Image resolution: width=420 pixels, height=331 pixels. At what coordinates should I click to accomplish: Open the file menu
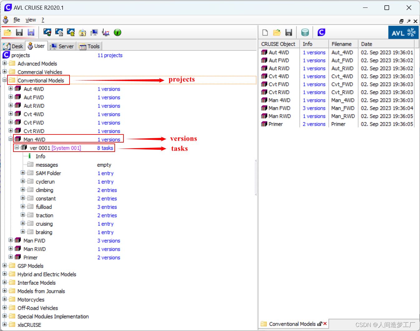click(x=17, y=20)
